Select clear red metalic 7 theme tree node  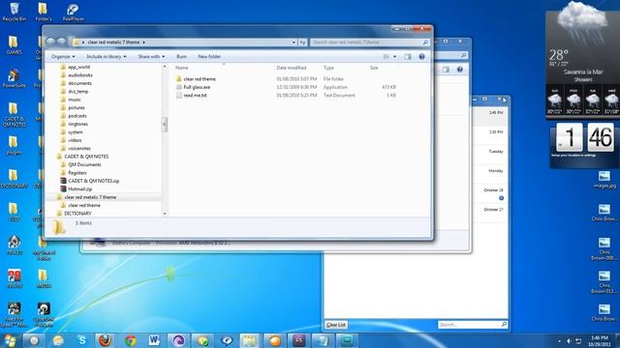click(90, 197)
